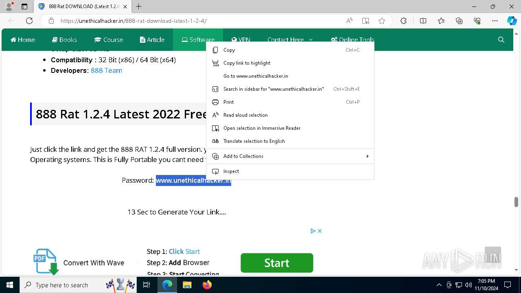Image resolution: width=521 pixels, height=293 pixels.
Task: Add page to favorites star icon
Action: pyautogui.click(x=382, y=21)
